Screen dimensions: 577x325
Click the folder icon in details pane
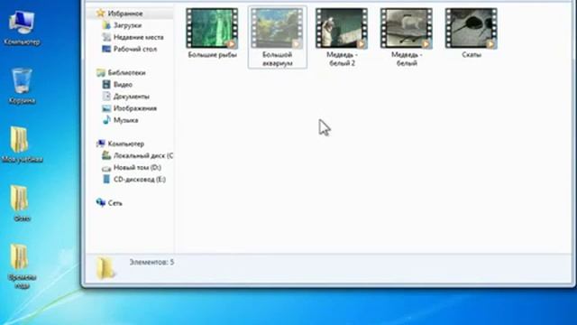(105, 268)
